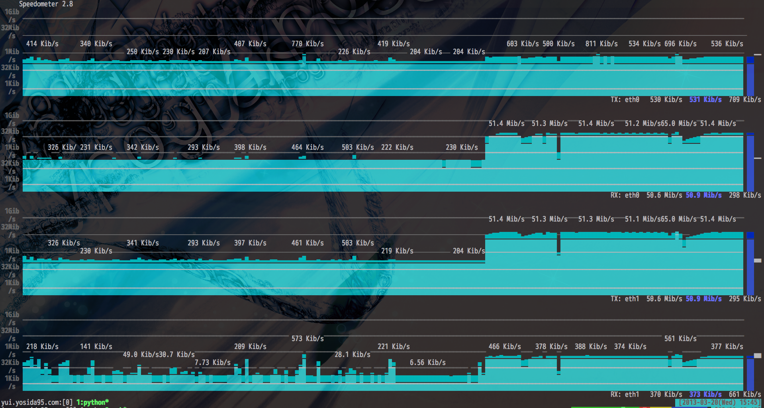Click the 6.56 Kib/s reading label
Viewport: 764px width, 408px height.
pos(428,363)
